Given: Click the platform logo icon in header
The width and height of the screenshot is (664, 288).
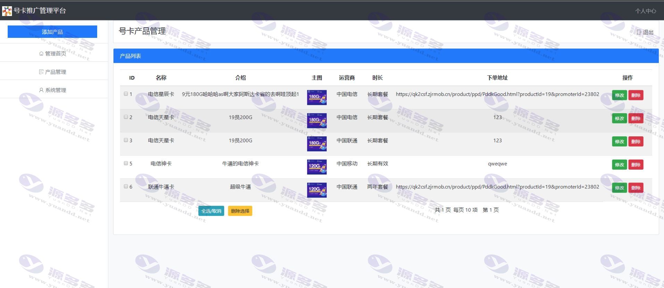Looking at the screenshot, I should [7, 11].
